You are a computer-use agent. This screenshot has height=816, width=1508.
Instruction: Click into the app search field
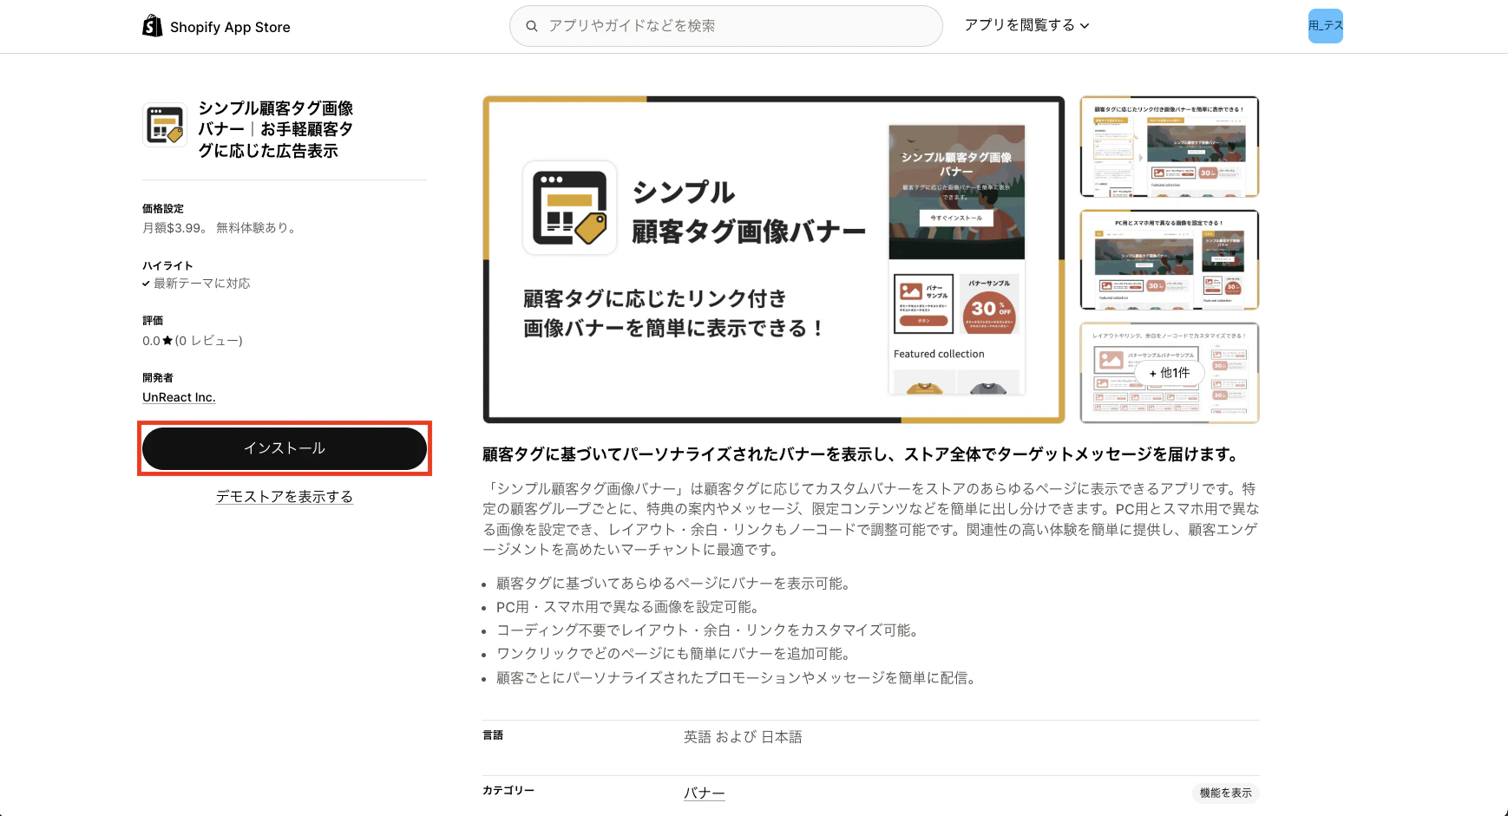[x=726, y=26]
